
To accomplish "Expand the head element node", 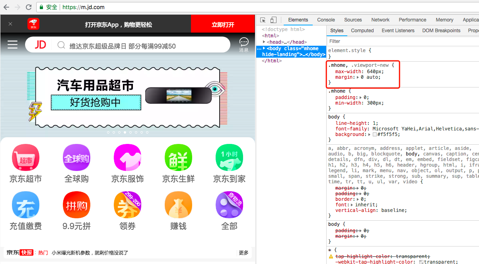I will (264, 42).
